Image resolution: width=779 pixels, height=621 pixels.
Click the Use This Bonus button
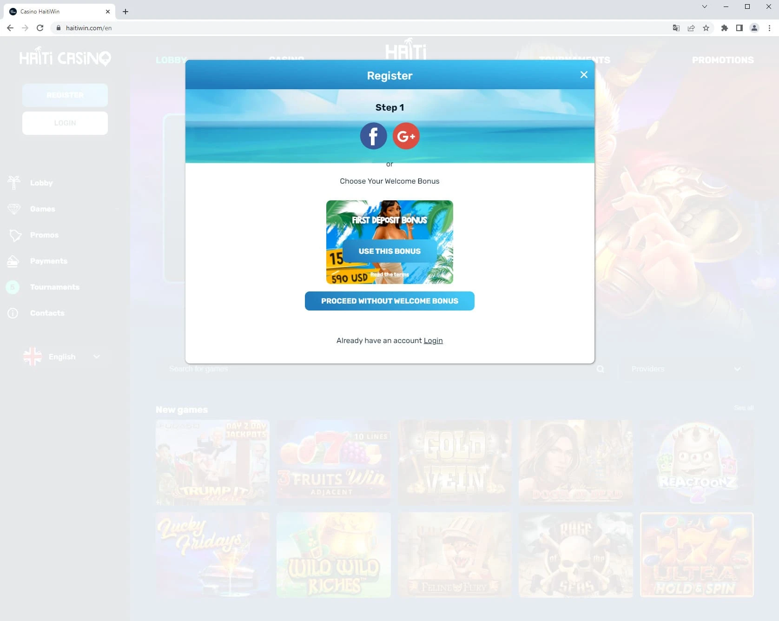point(389,251)
